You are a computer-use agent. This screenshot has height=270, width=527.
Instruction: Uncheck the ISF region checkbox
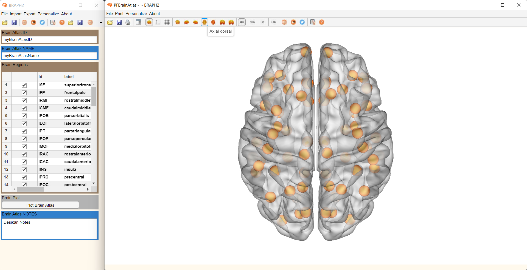24,85
